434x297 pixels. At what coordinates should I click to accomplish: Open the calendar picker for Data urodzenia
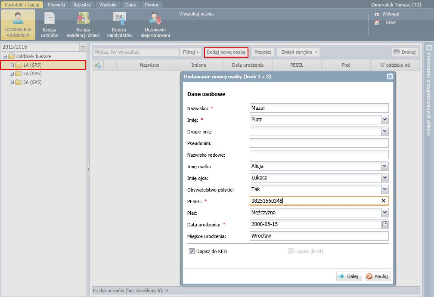pos(385,224)
